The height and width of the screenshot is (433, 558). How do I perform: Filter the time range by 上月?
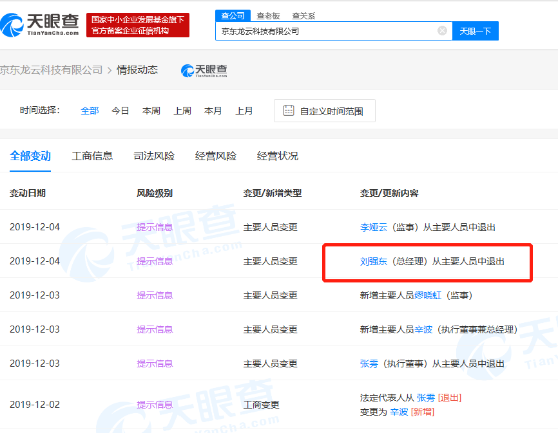pos(244,111)
